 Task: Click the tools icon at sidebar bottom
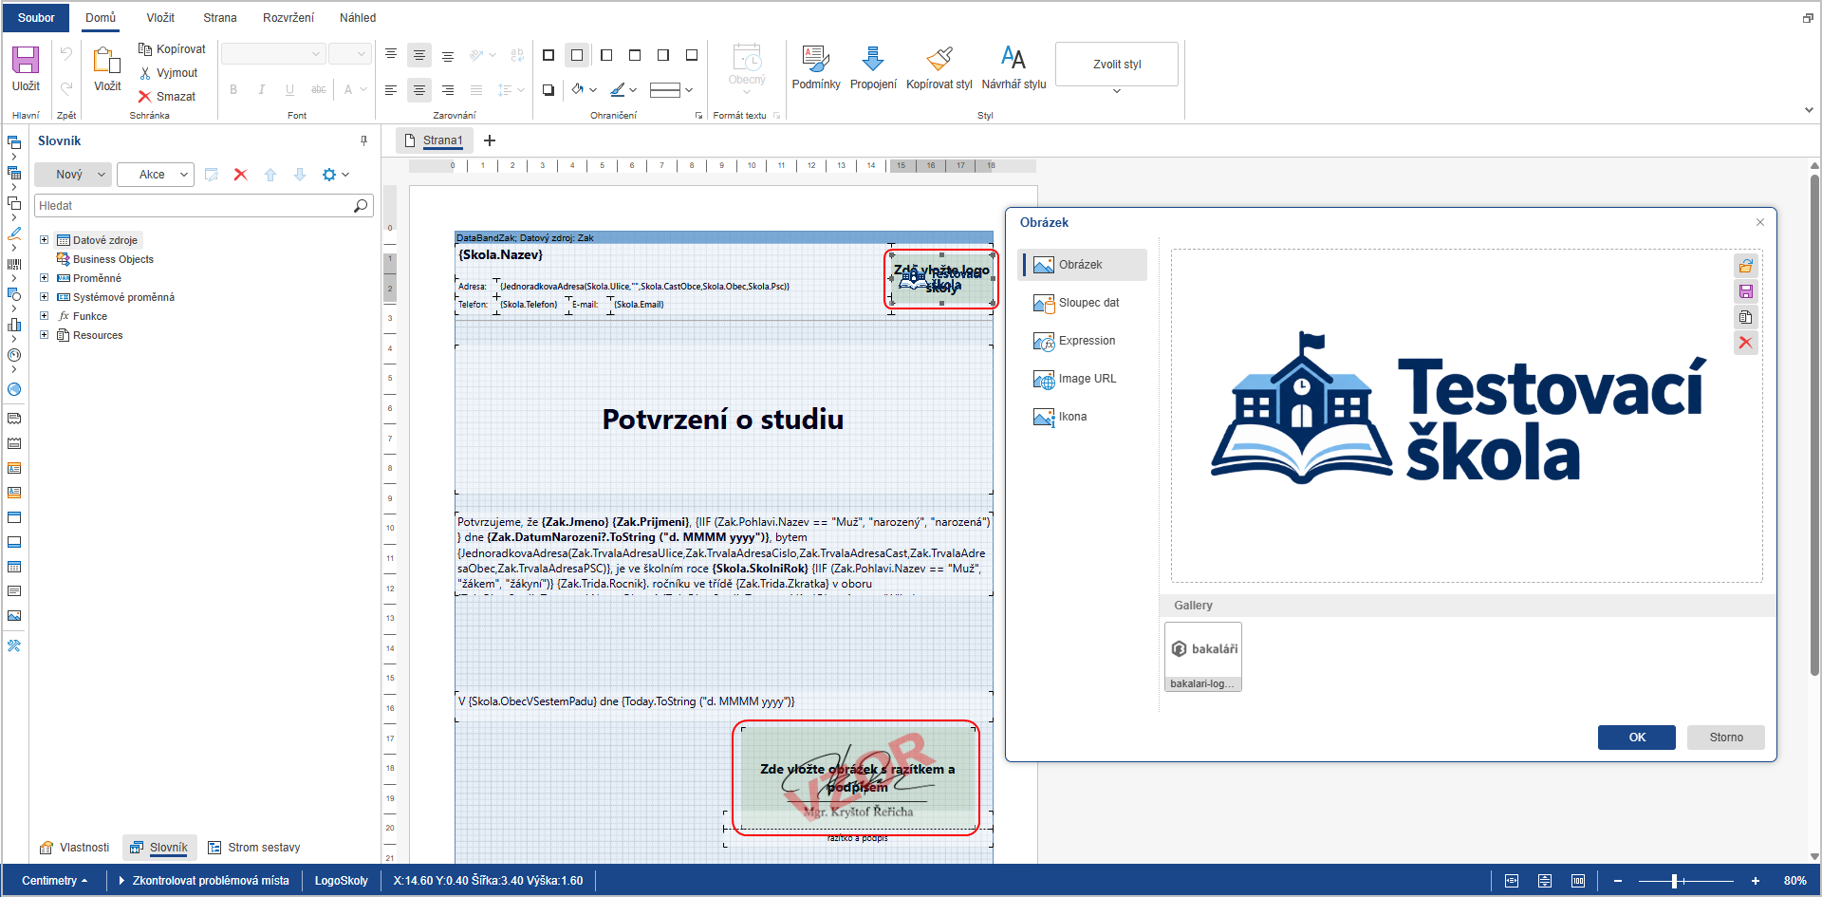(14, 645)
